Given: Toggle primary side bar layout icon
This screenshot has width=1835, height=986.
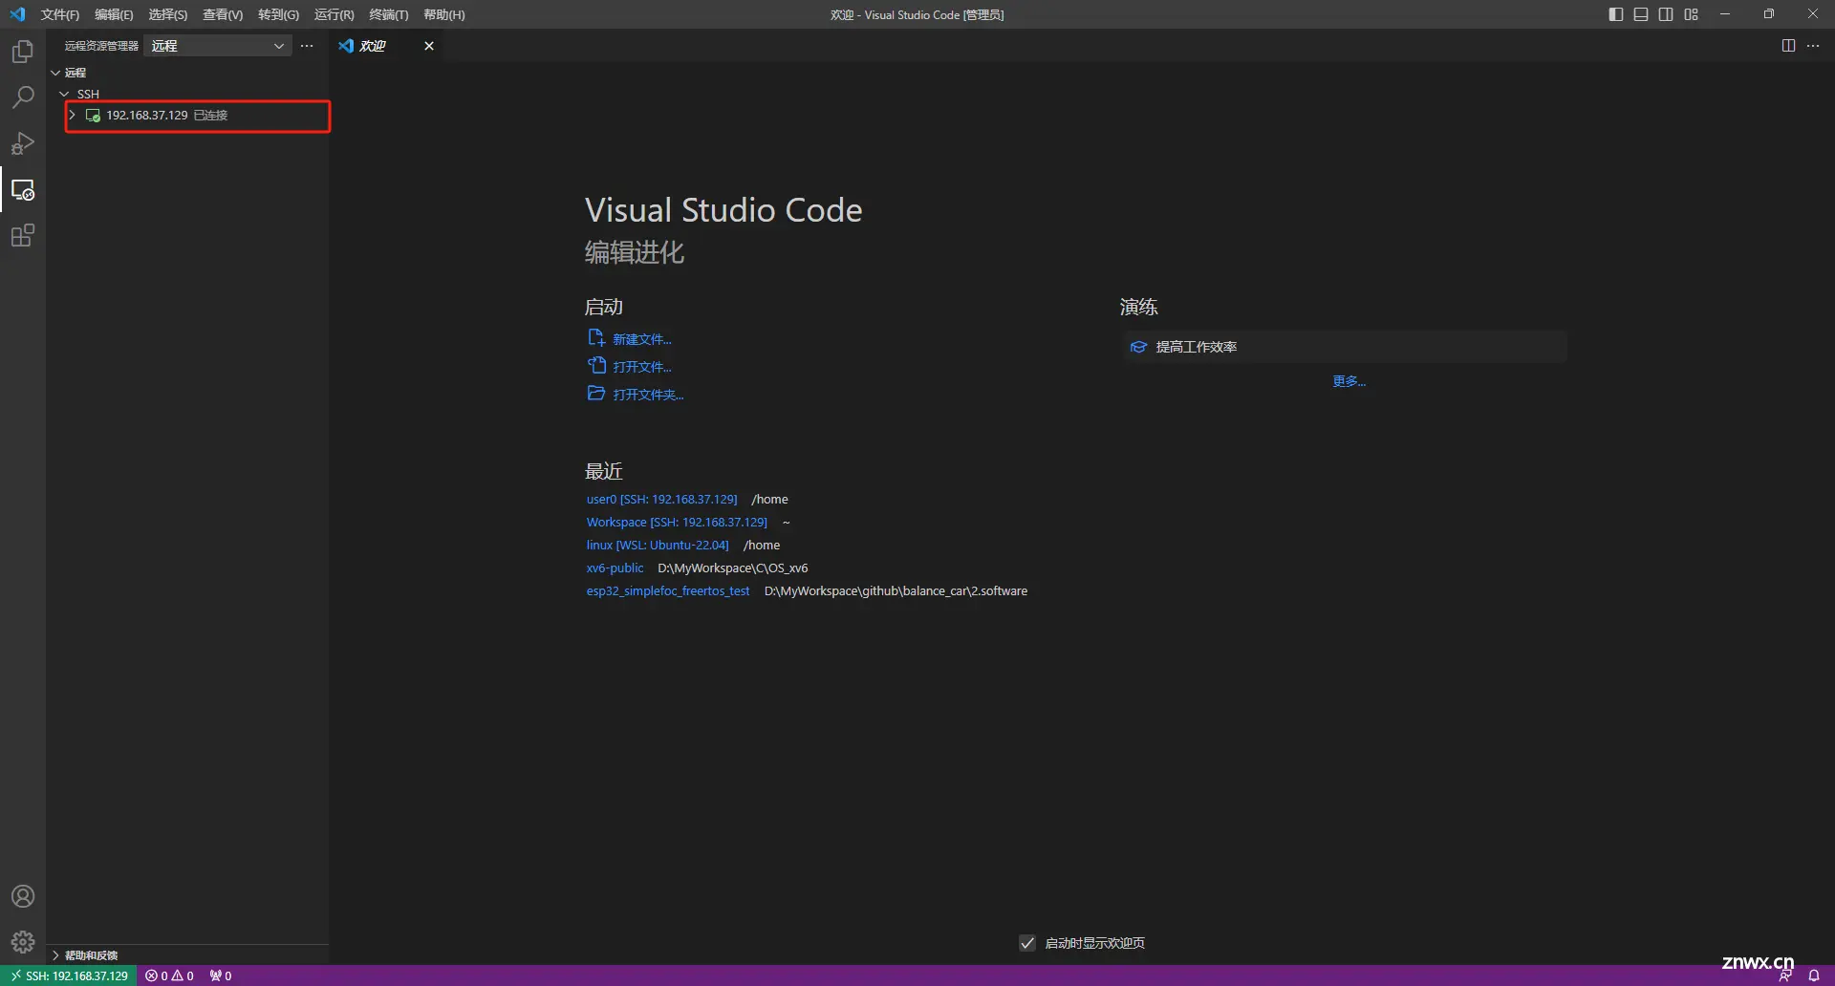Looking at the screenshot, I should pyautogui.click(x=1616, y=14).
